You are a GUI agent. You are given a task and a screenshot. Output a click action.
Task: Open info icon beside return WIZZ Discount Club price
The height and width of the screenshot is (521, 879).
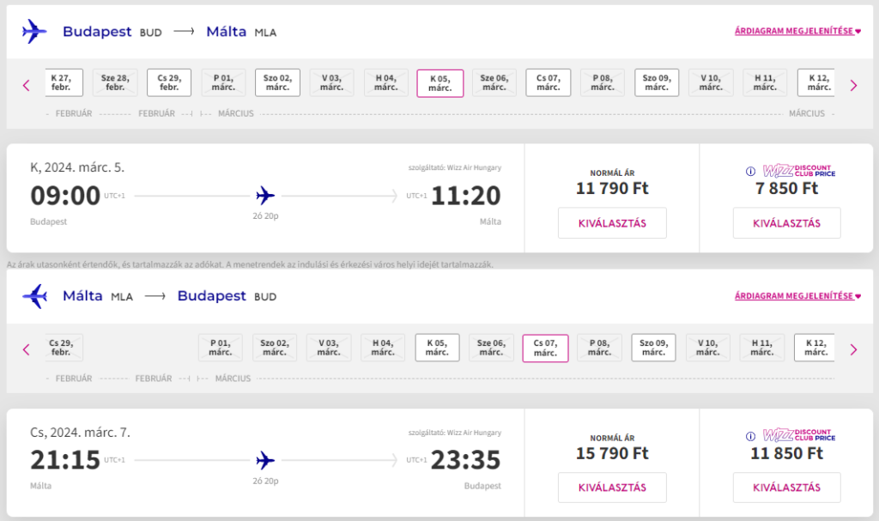pyautogui.click(x=750, y=436)
